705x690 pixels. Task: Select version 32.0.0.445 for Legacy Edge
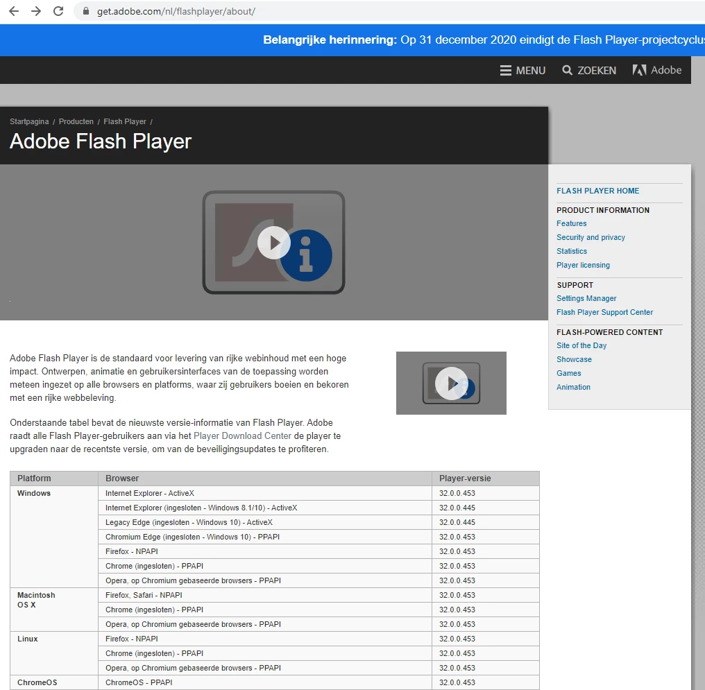coord(486,522)
